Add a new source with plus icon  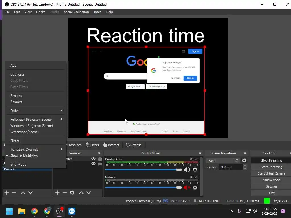(57, 193)
